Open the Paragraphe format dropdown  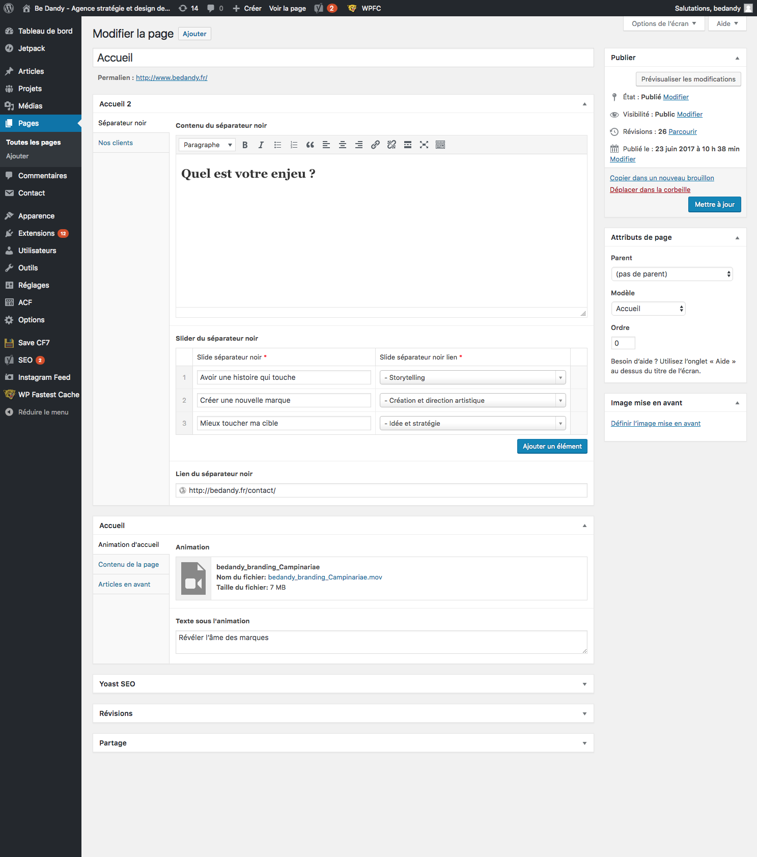click(207, 145)
